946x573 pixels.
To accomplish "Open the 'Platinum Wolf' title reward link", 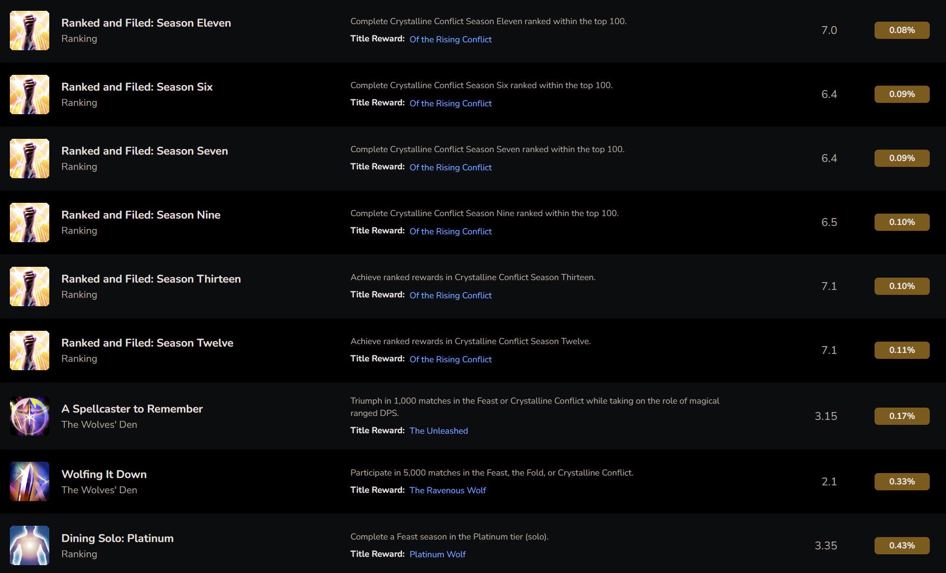I will click(438, 554).
